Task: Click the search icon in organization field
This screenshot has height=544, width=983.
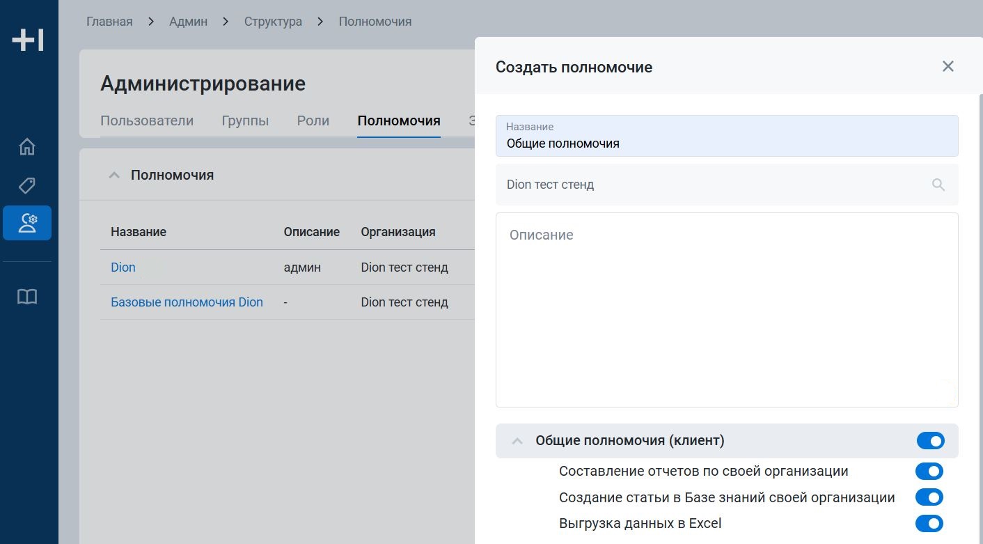Action: click(938, 185)
